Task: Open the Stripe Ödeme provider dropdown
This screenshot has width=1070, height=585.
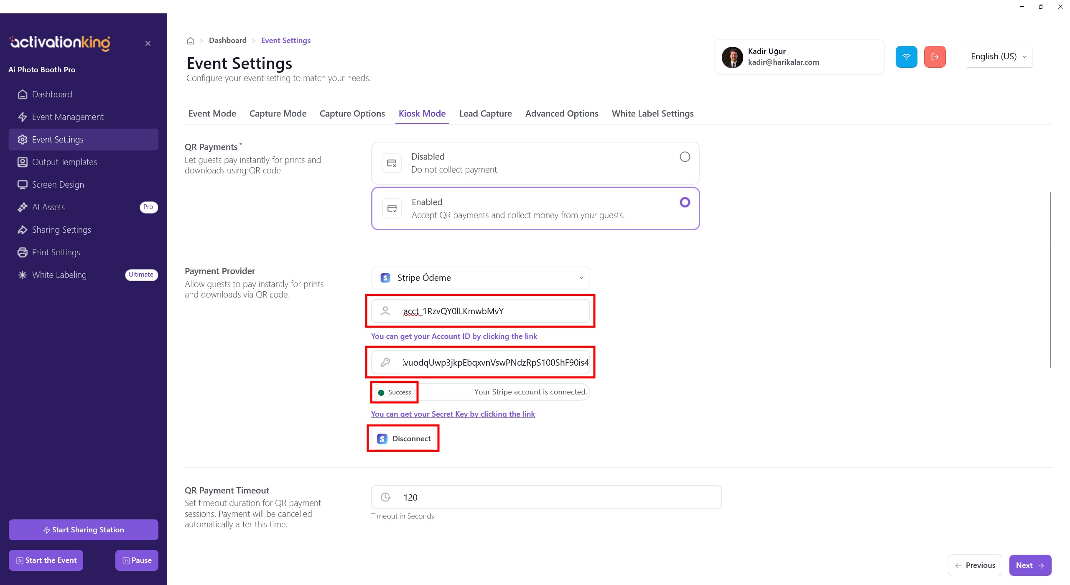Action: click(480, 278)
